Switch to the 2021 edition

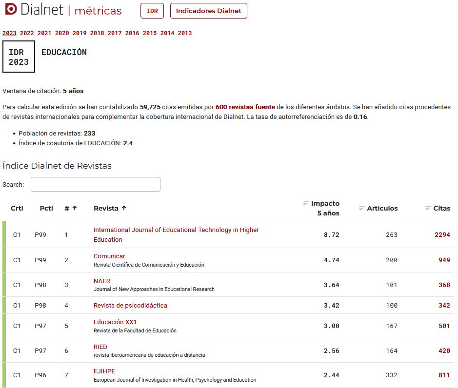(44, 33)
